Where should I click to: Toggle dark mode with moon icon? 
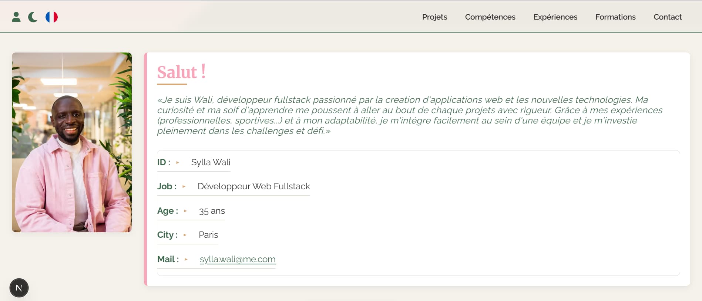[33, 17]
